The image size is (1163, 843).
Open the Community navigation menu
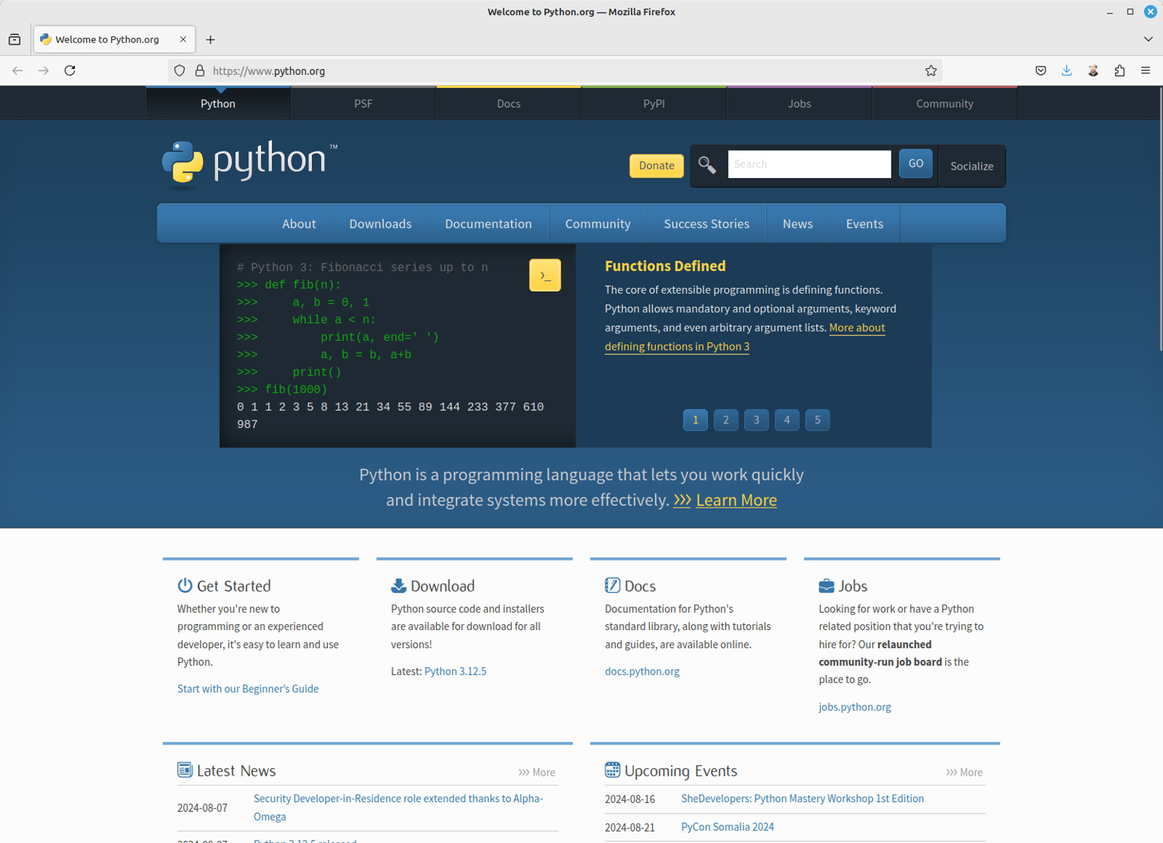598,223
